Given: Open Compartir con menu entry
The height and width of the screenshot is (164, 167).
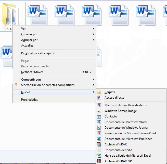Looking at the screenshot, I should point(55,80).
